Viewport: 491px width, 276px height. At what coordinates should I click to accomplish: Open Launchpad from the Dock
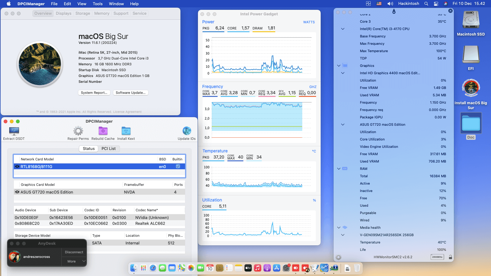tap(143, 268)
